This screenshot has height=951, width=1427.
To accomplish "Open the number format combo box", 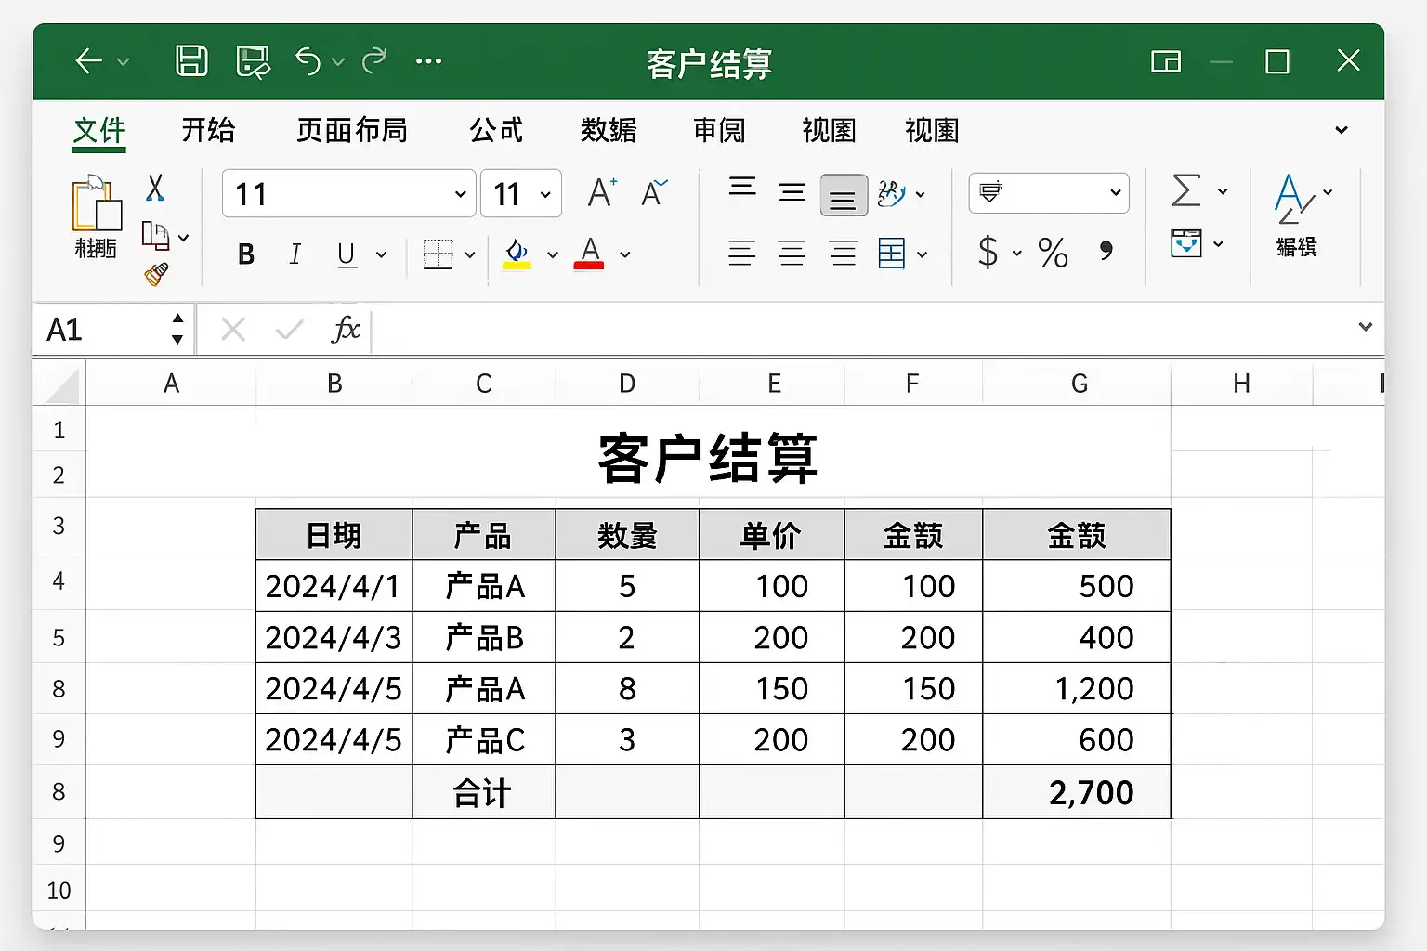I will [x=1049, y=193].
